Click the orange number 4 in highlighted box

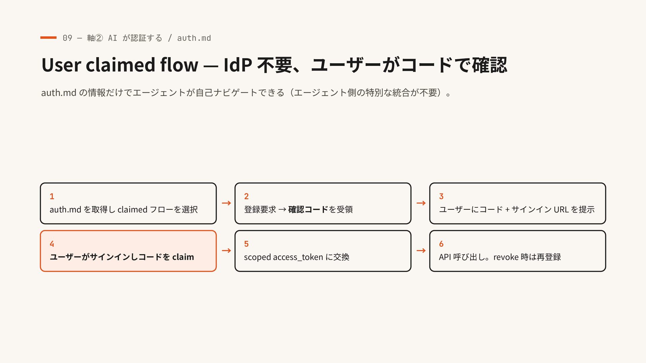tap(52, 244)
